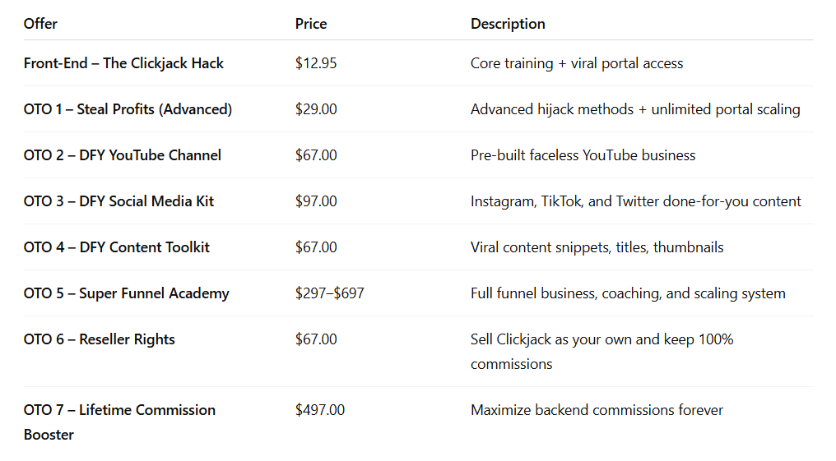Click the Description column header

tap(508, 24)
